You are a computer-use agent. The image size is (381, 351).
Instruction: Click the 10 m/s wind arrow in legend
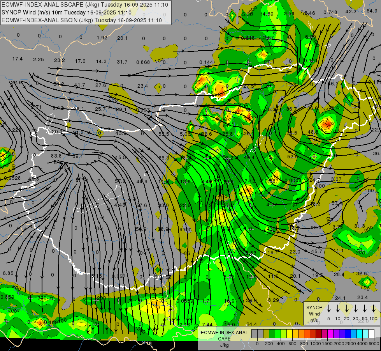(337, 308)
